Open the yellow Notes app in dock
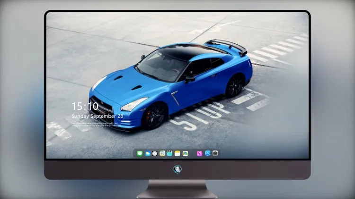Screen dimensions: 355x199 click(x=177, y=154)
